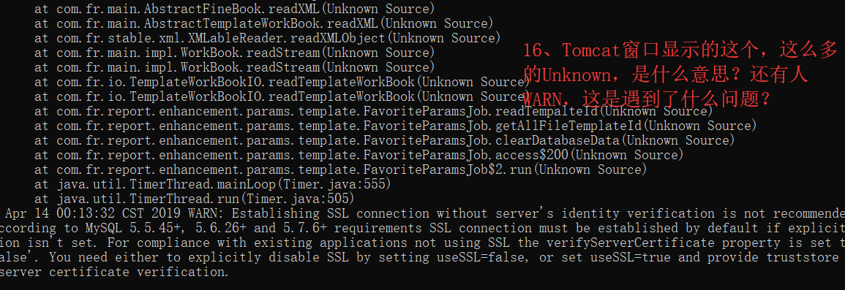This screenshot has height=290, width=845.
Task: Click the FavoriteParamsJob.clearDatabaseData line
Action: (x=385, y=140)
